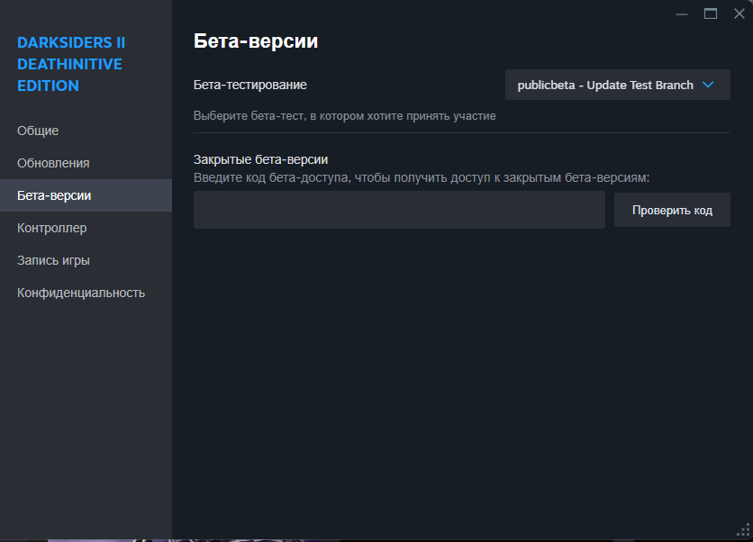Click the Введите код бета-доступа description
753x542 pixels.
coord(422,177)
